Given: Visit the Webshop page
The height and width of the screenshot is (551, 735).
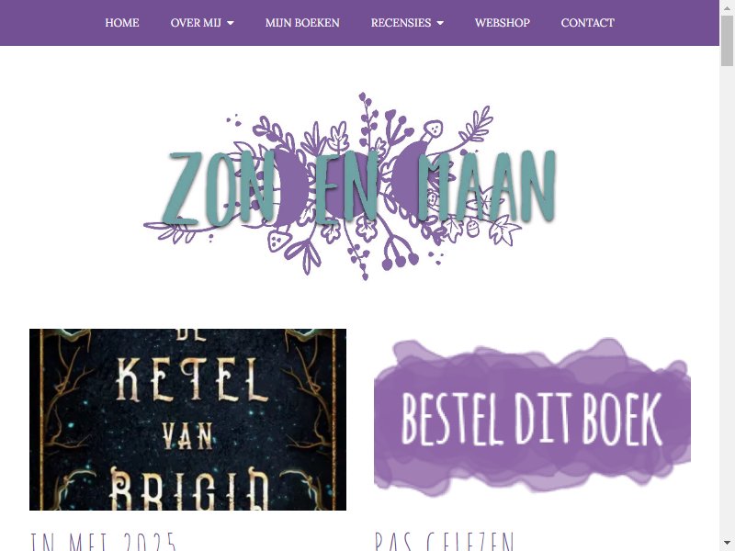Looking at the screenshot, I should 502,22.
